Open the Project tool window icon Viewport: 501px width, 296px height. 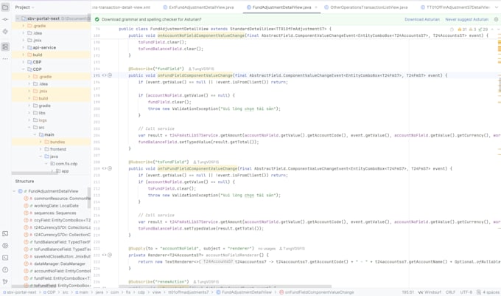click(x=5, y=7)
